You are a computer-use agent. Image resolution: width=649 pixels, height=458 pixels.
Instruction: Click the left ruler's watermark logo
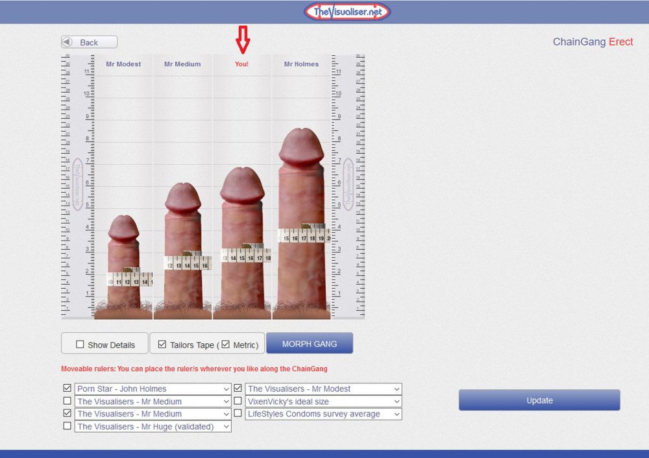[77, 184]
